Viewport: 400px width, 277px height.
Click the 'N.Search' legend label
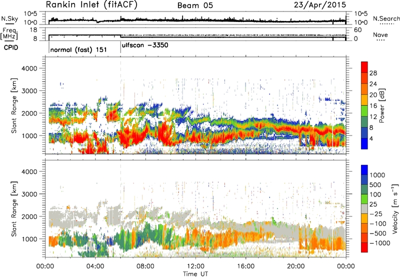[x=386, y=18]
